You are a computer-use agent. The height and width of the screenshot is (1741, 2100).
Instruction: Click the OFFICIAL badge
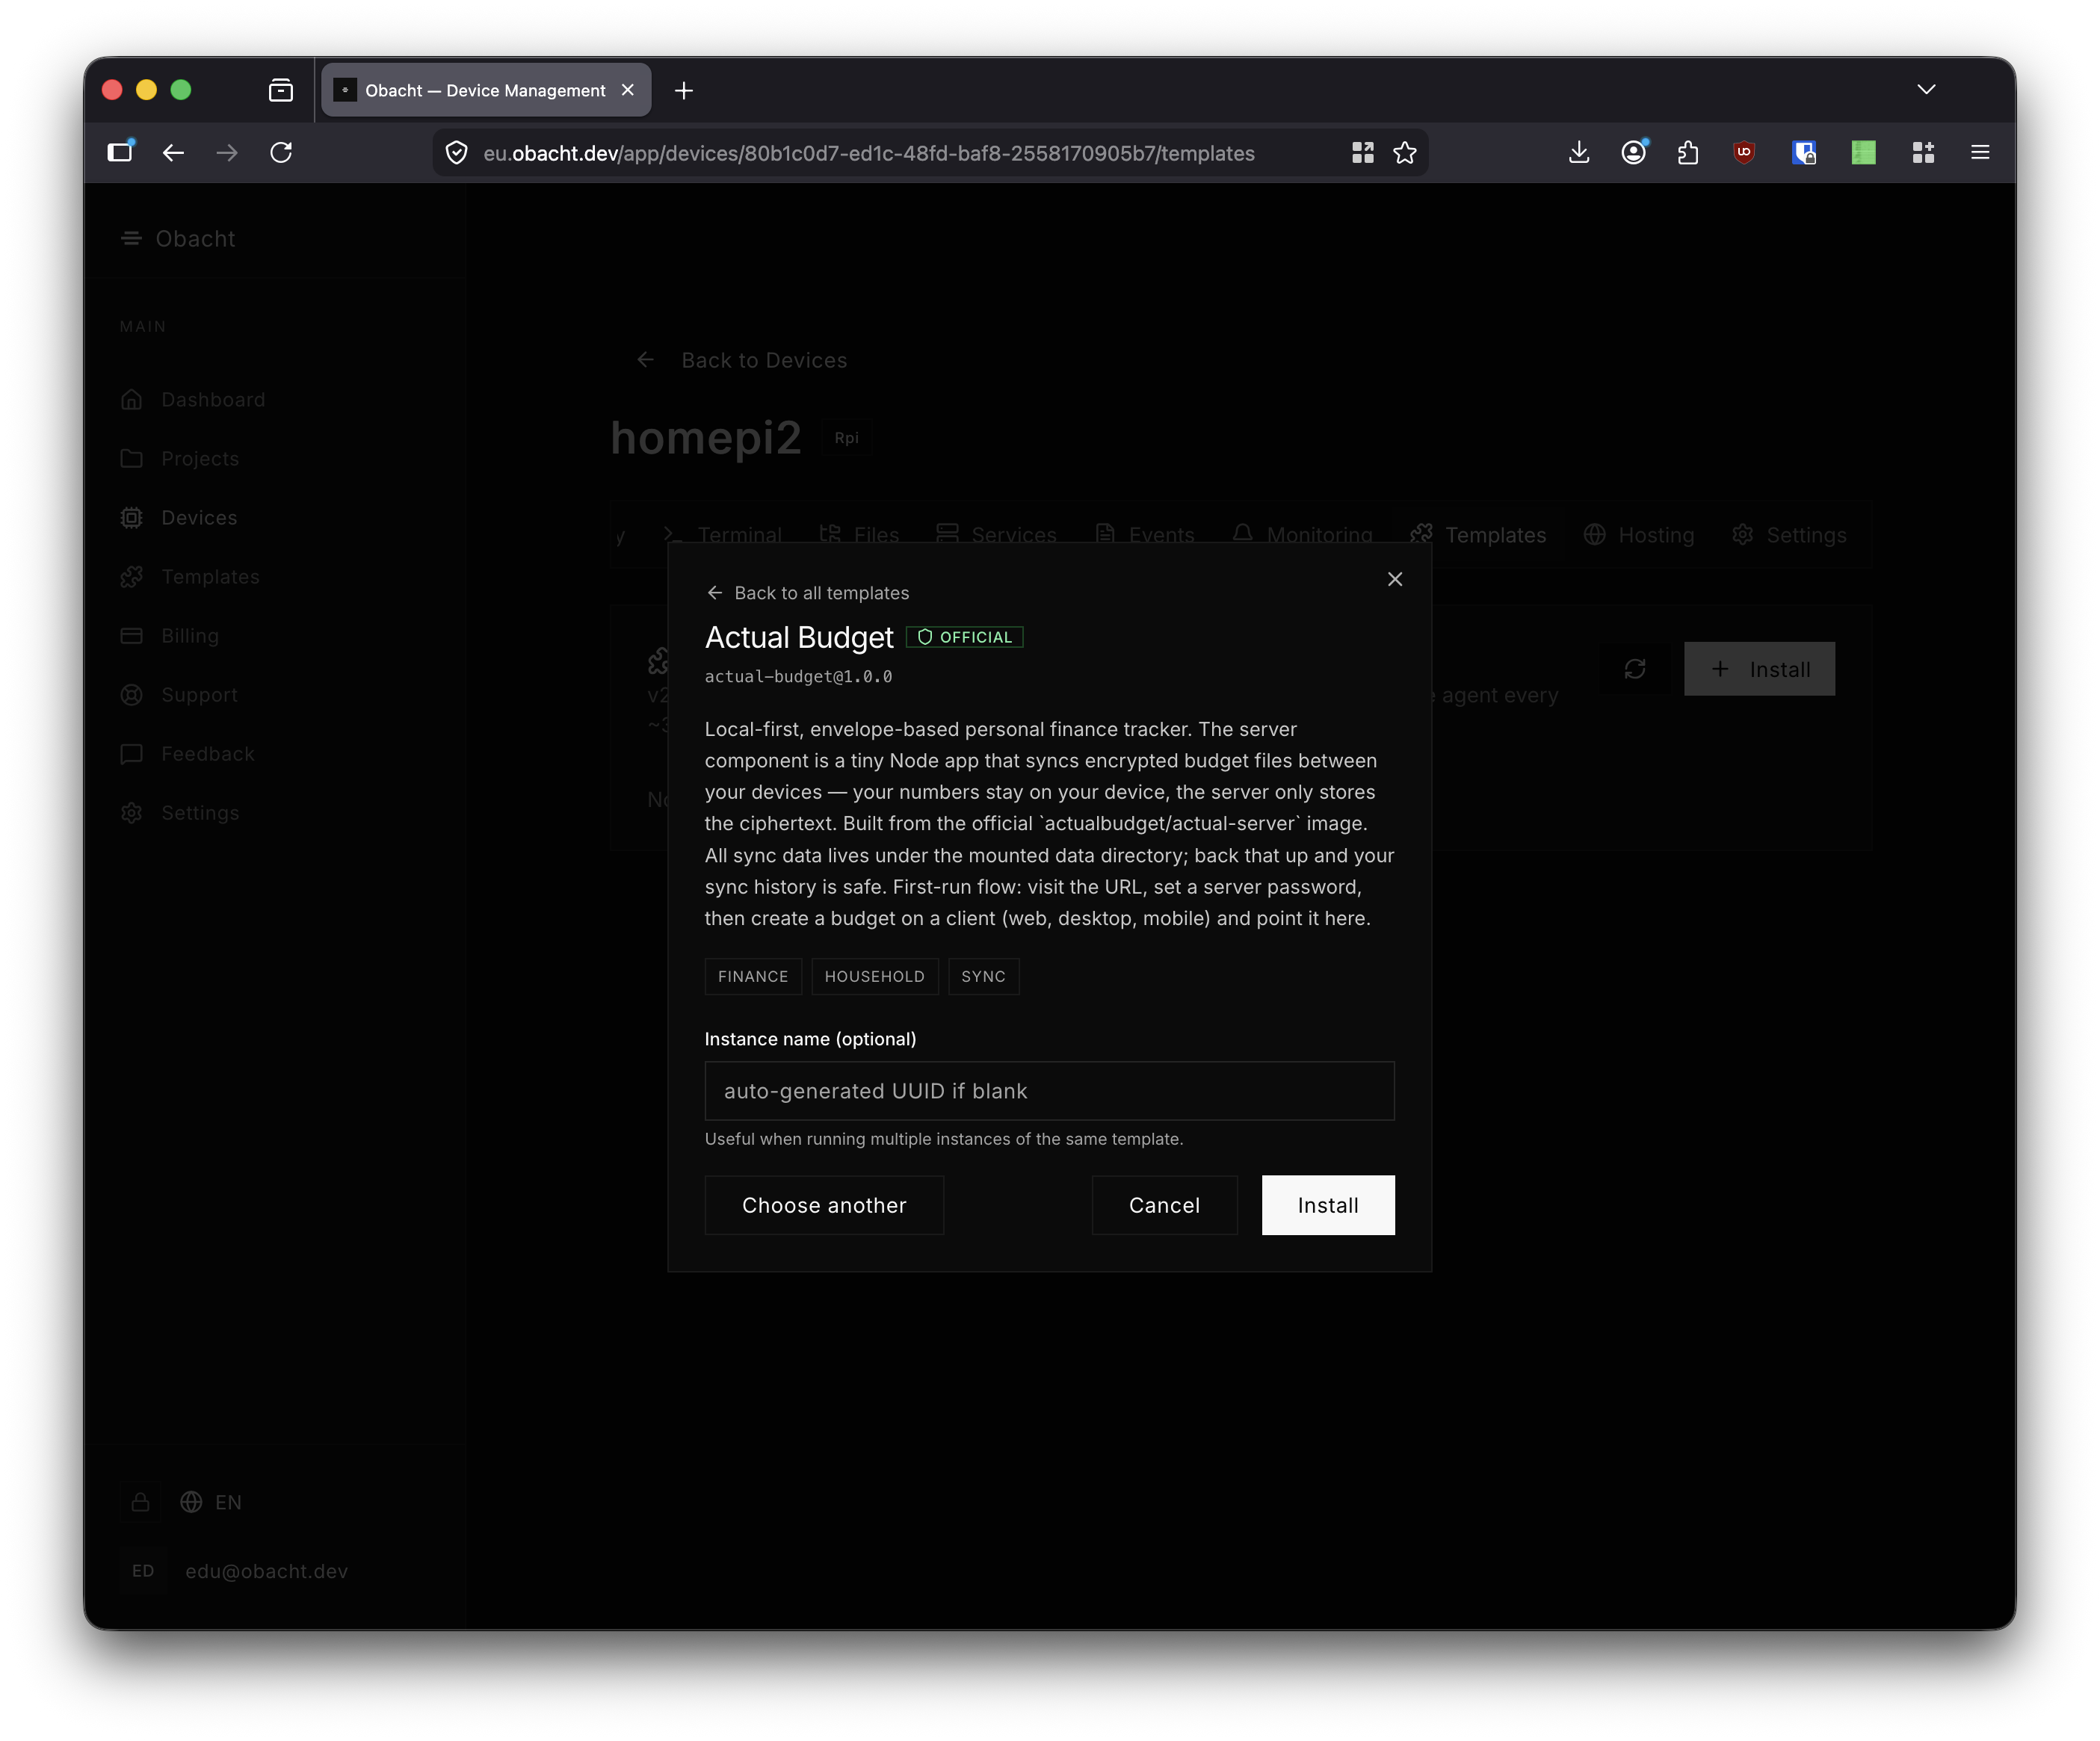[964, 637]
